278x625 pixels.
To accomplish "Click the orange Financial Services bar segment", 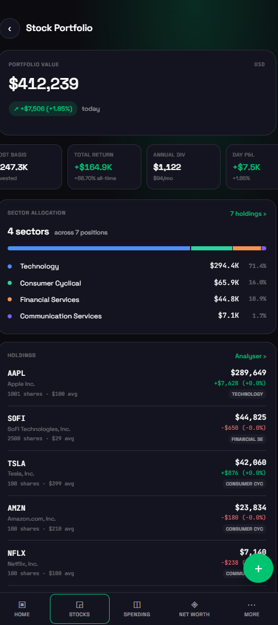I will (x=247, y=249).
